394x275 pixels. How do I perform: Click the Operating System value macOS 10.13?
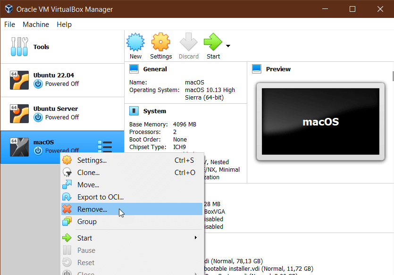(x=210, y=94)
